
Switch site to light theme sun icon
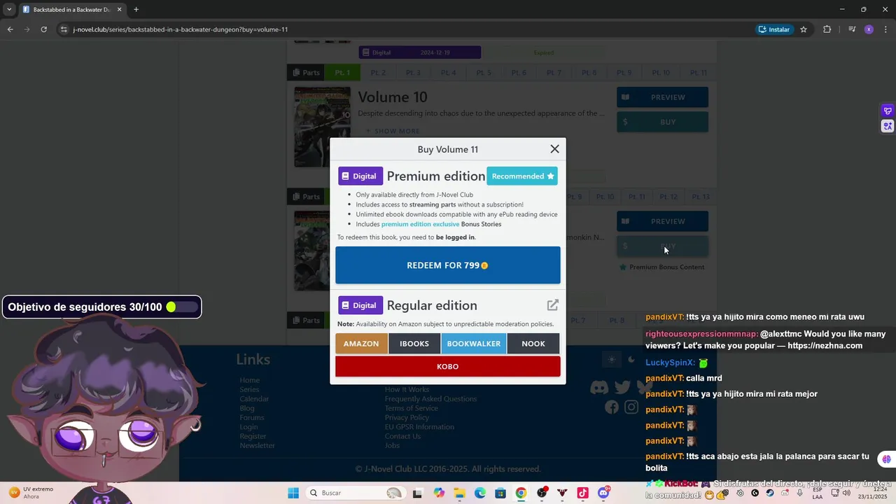pos(612,360)
